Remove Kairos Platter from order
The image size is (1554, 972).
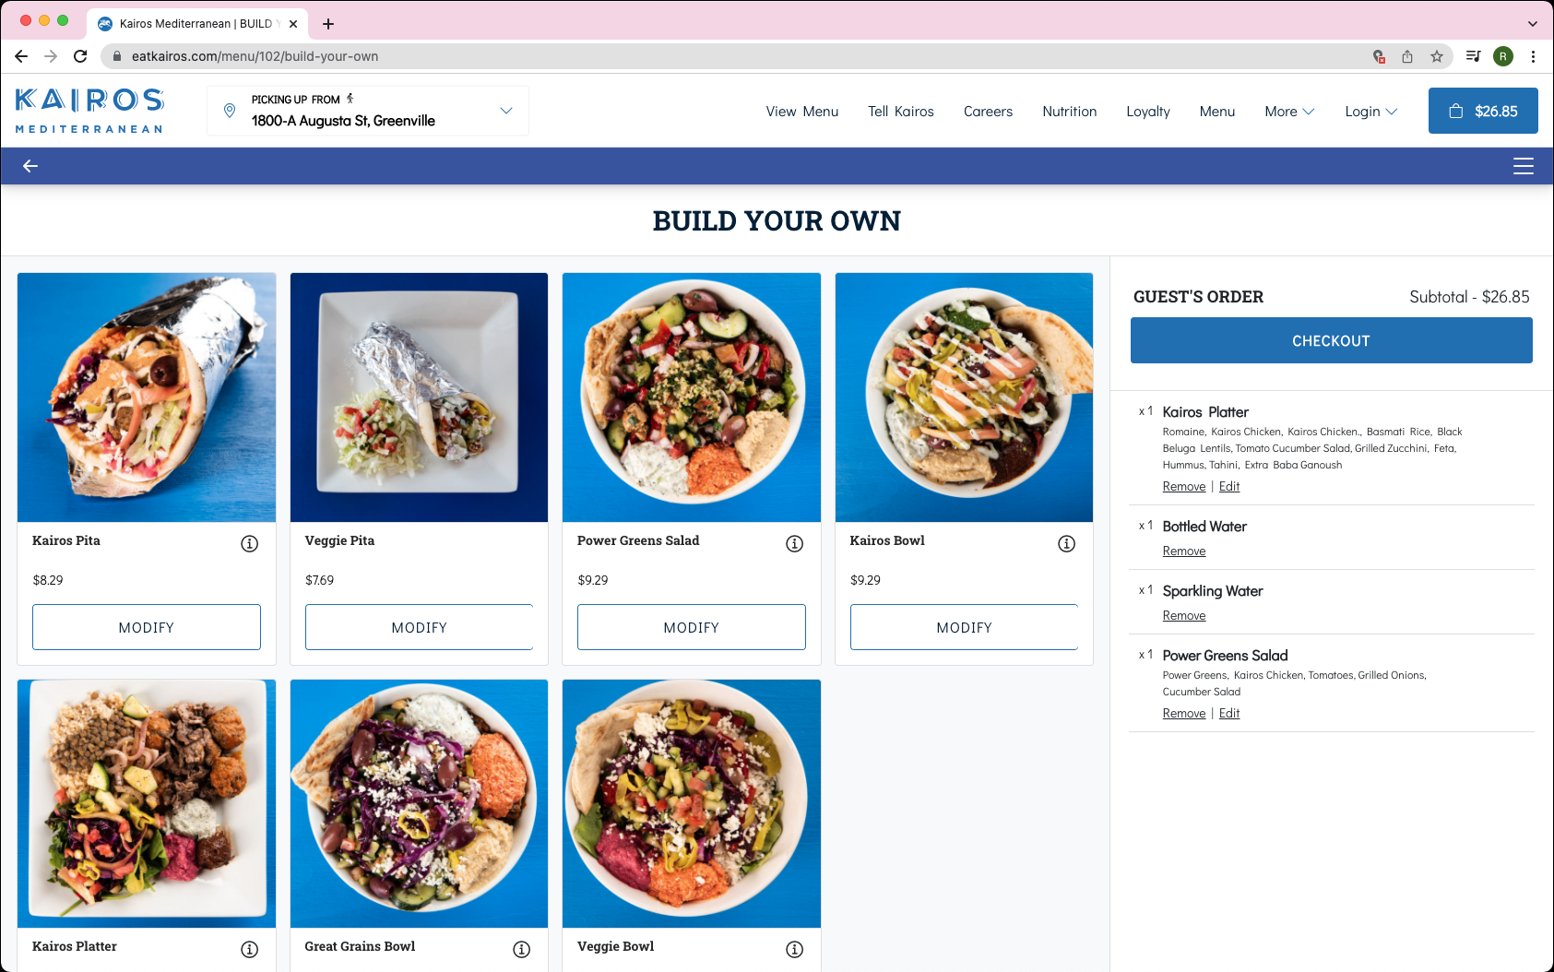pyautogui.click(x=1184, y=486)
